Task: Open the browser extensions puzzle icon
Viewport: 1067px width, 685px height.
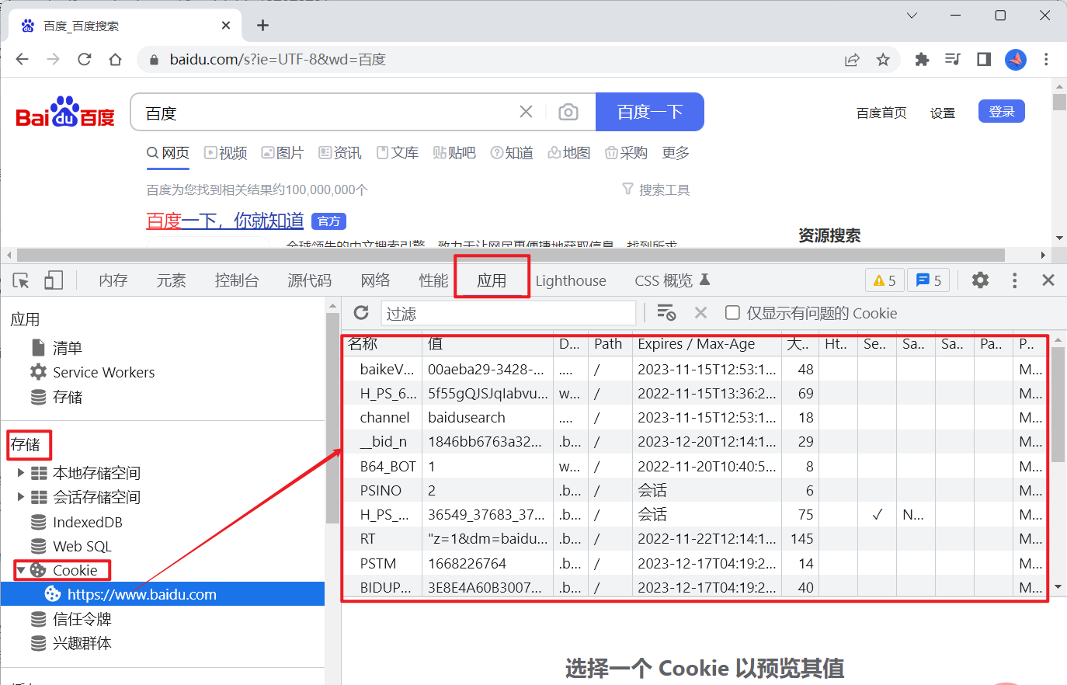Action: [x=922, y=60]
